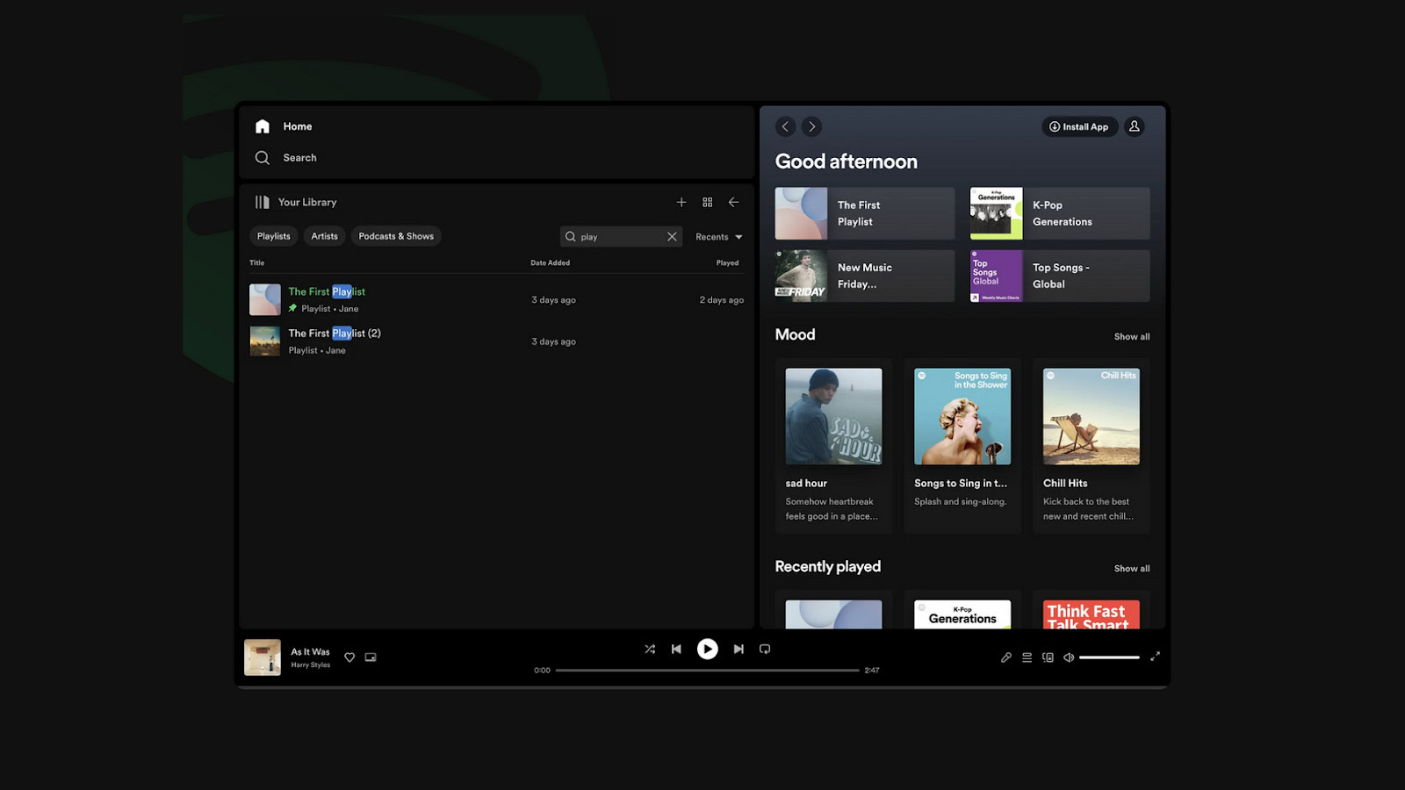Open the Home page
Viewport: 1405px width, 790px height.
pyautogui.click(x=284, y=126)
